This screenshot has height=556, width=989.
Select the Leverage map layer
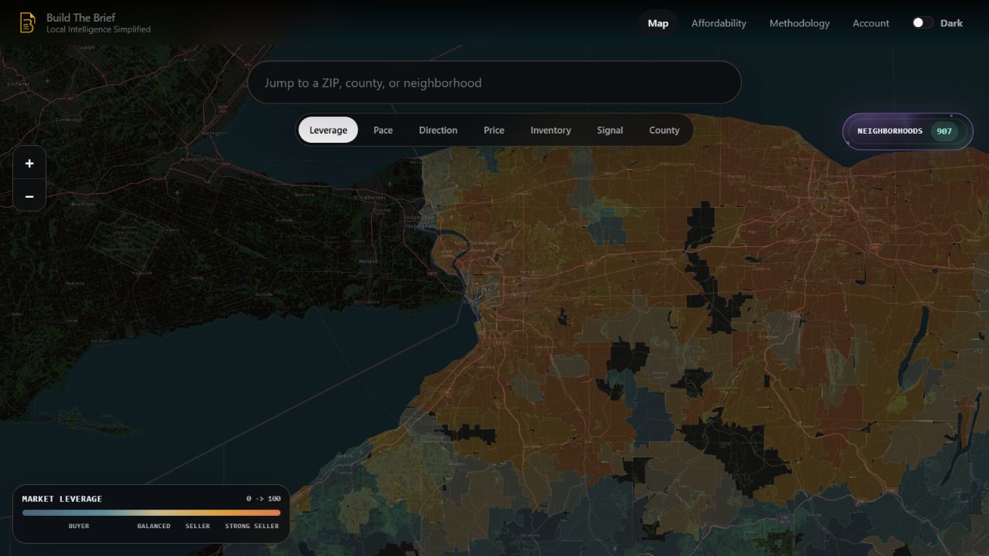tap(328, 130)
